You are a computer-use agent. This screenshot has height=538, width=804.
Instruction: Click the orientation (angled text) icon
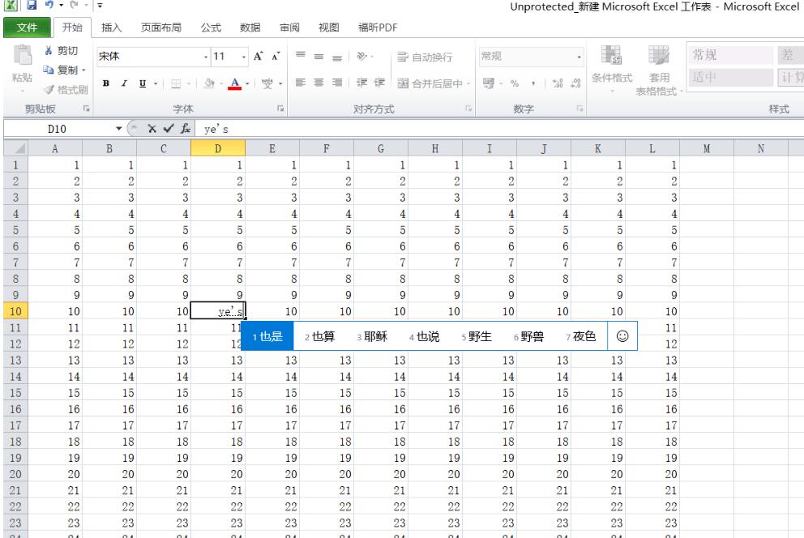click(362, 57)
